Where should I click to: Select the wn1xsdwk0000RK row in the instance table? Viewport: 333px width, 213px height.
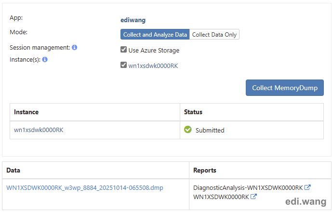[x=39, y=130]
